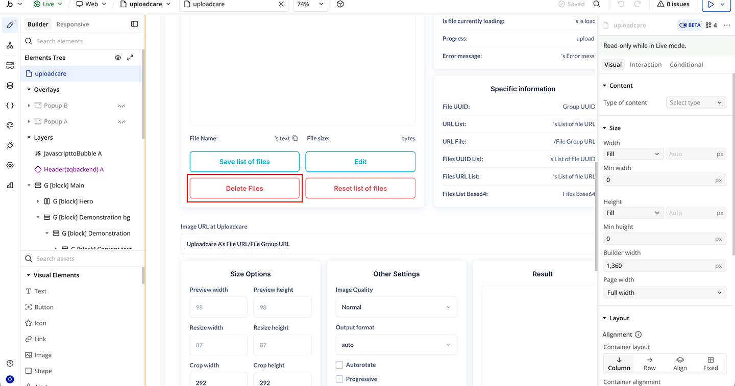Redo the last change
Viewport: 735px width, 386px height.
tap(638, 4)
